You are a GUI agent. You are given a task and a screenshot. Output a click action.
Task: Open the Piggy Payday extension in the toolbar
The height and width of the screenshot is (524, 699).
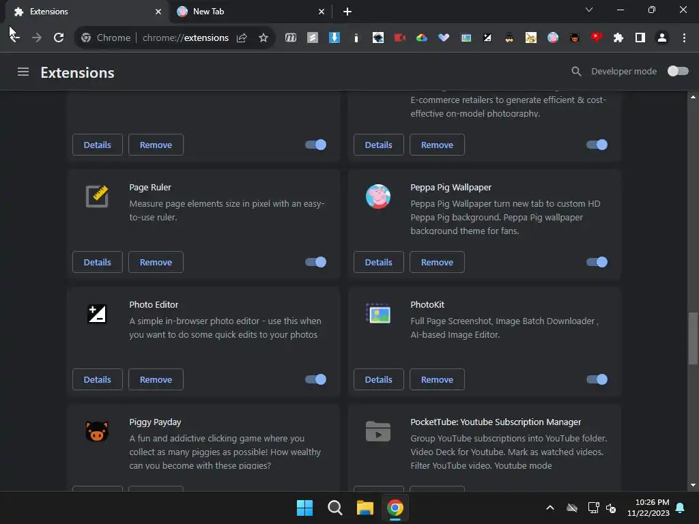pos(575,38)
